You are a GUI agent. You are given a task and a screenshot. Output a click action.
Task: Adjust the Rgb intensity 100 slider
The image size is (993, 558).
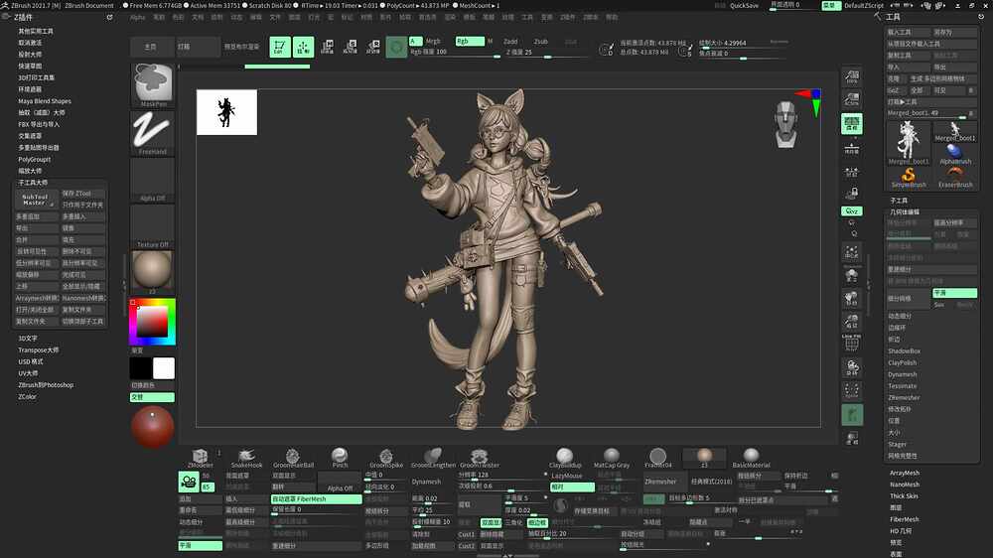(x=456, y=53)
